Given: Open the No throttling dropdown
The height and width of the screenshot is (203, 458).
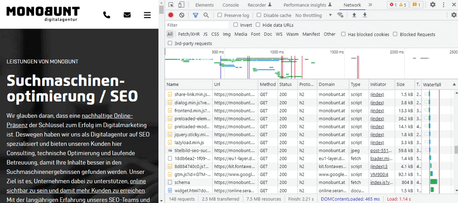Looking at the screenshot, I should [x=313, y=15].
